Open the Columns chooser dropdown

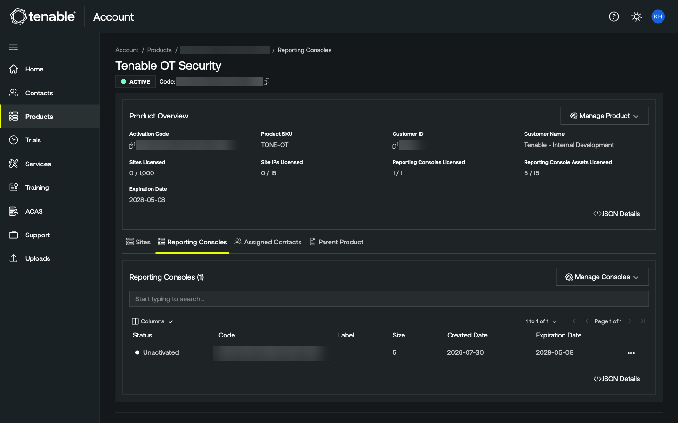pos(153,321)
